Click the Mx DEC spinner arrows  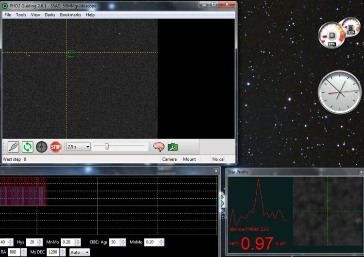click(x=63, y=252)
